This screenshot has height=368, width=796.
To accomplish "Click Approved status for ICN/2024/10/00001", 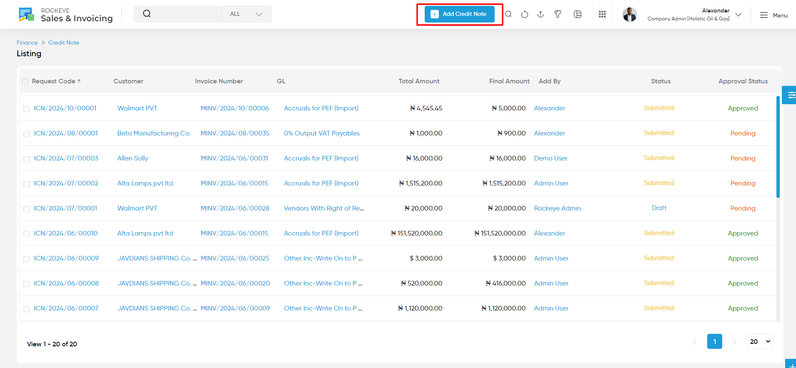I will click(x=743, y=108).
